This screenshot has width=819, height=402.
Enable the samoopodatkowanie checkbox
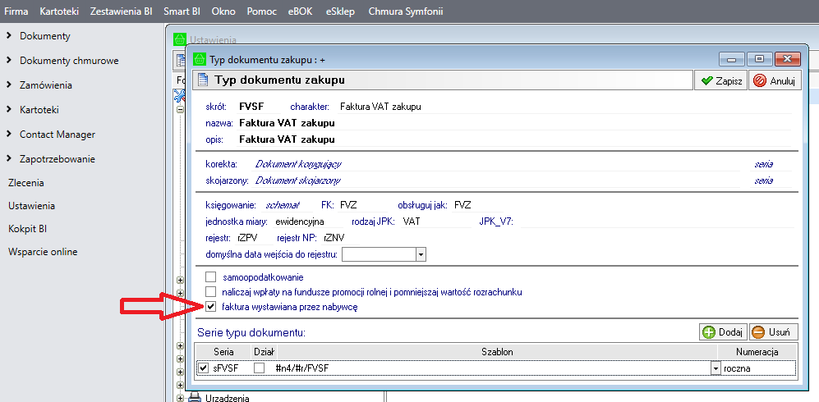(x=211, y=277)
